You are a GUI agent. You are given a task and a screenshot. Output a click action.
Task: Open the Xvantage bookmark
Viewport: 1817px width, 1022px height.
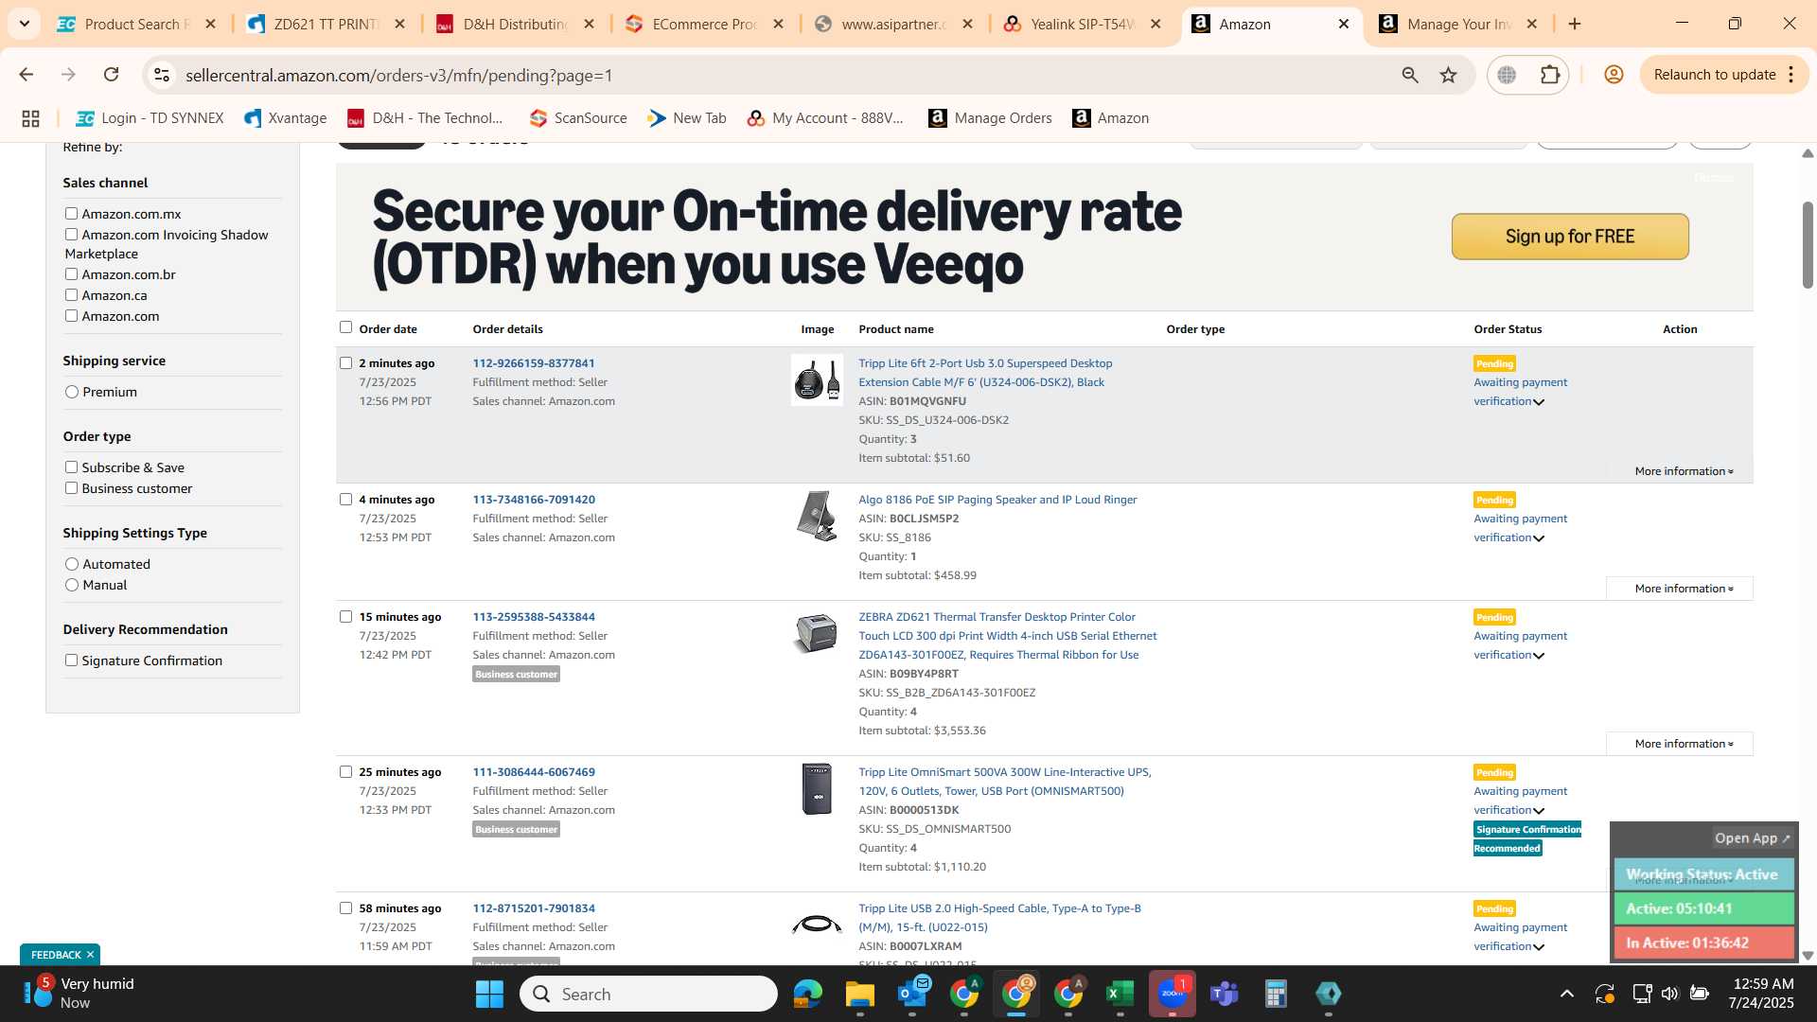286,118
